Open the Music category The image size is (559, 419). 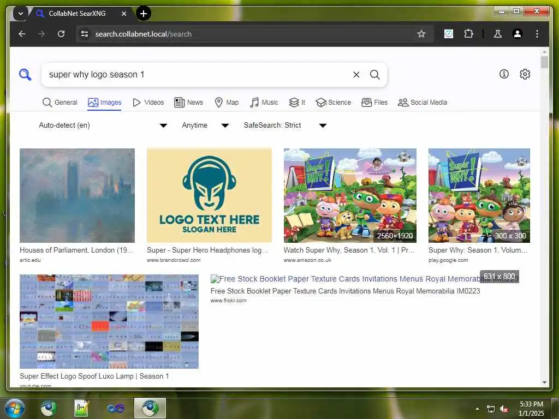[264, 103]
